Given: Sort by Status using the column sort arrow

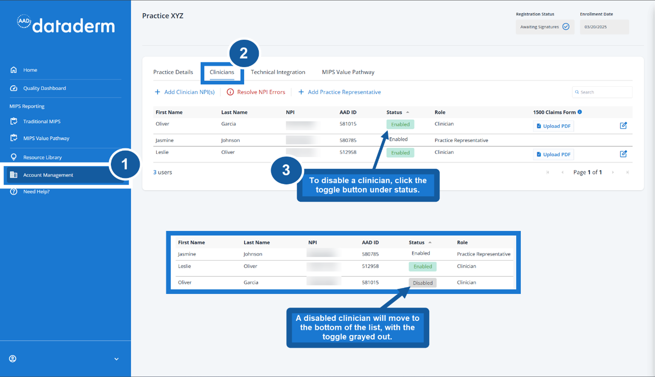Looking at the screenshot, I should pos(408,112).
